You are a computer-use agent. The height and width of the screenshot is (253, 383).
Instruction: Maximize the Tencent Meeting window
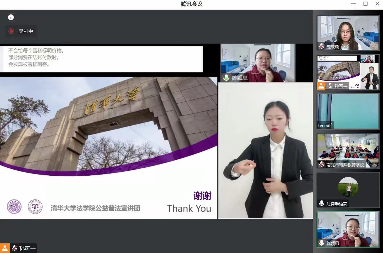coord(365,4)
